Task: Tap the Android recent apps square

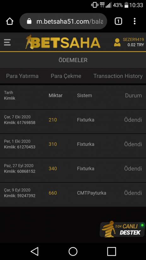Action: [x=112, y=251]
